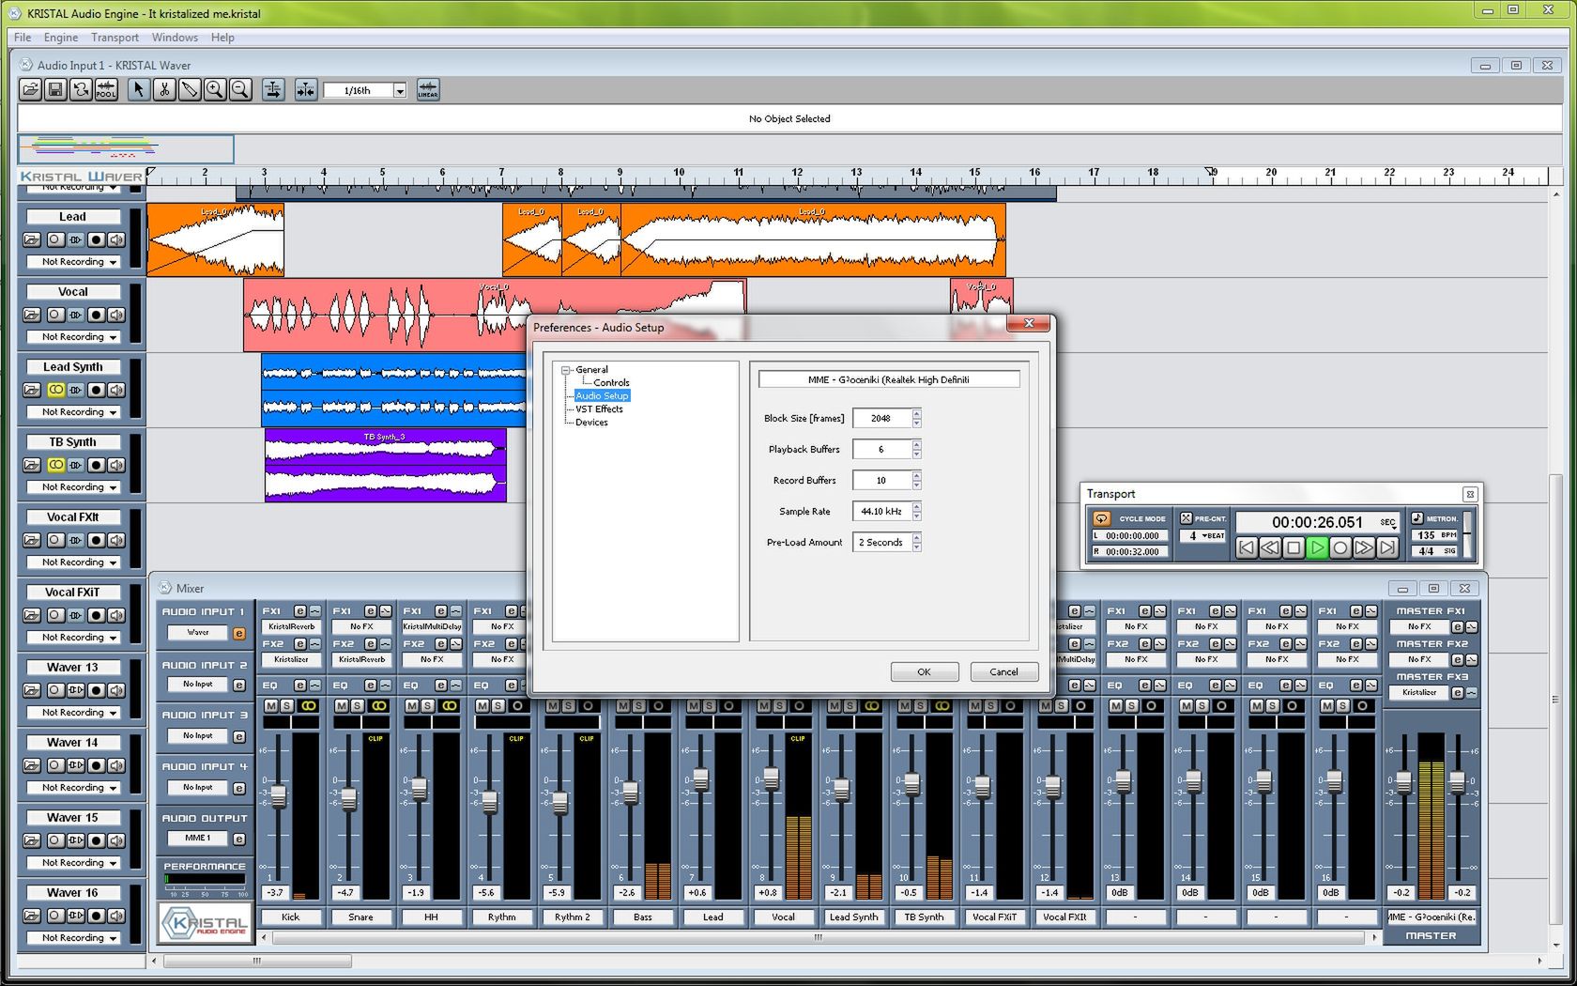Collapse the General tree node
The height and width of the screenshot is (986, 1577).
pos(566,370)
